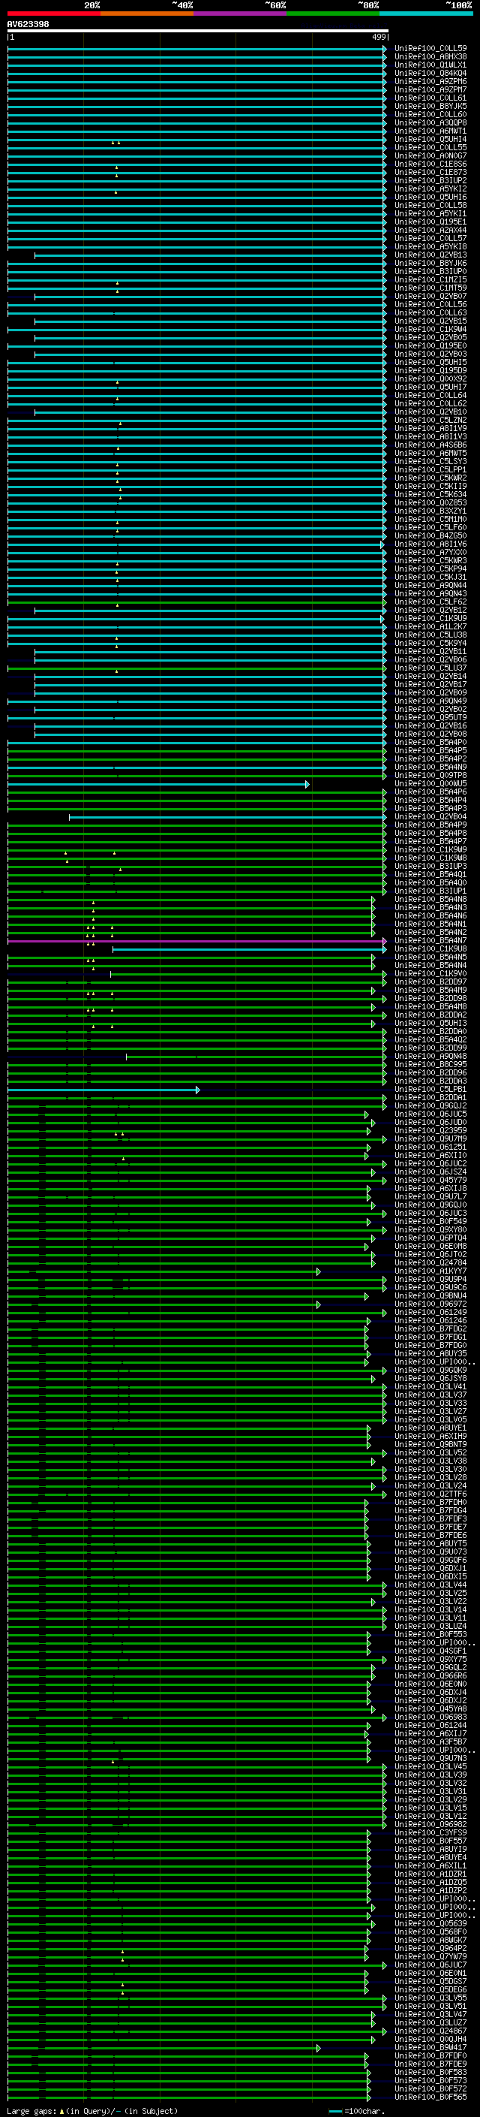Click hit label UniRef100_Q5UHI3

pos(430,1024)
